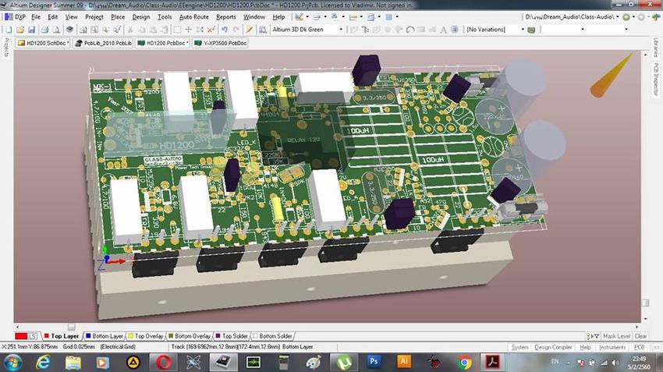Open the Auto Route menu

coord(194,17)
